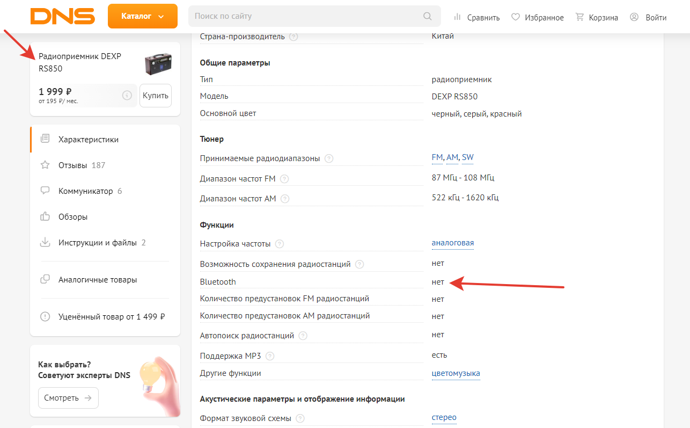
Task: Click help icon next to Поддержка MP3
Action: [x=270, y=356]
